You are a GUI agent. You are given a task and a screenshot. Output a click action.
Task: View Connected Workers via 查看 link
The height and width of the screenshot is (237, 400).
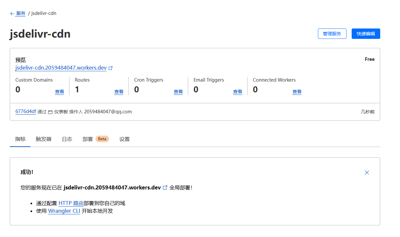297,92
